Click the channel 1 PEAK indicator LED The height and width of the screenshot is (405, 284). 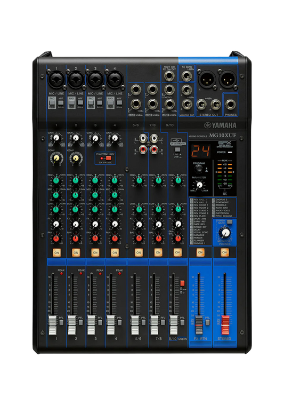click(x=61, y=273)
